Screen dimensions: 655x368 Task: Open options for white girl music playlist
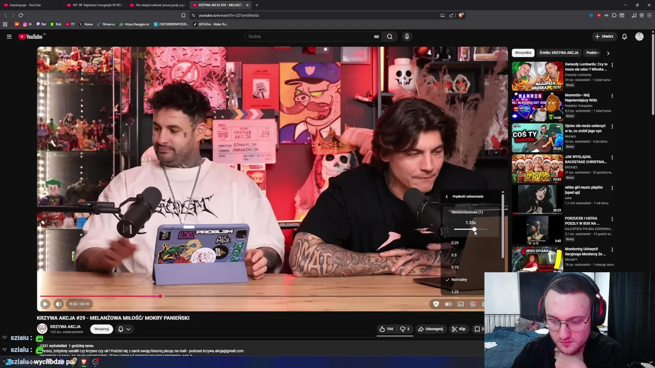[612, 188]
